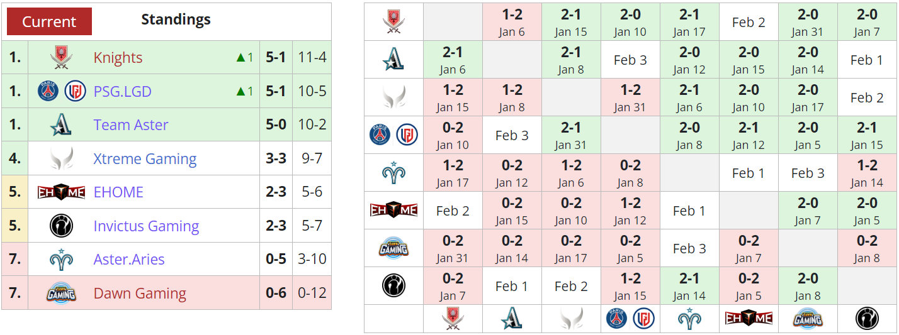
Task: Click Team Aster's logo in the standings list
Action: click(x=61, y=125)
